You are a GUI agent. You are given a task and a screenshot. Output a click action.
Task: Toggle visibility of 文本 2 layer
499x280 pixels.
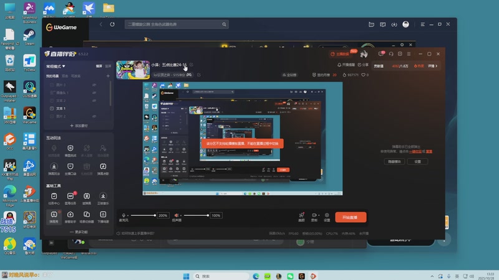point(94,101)
